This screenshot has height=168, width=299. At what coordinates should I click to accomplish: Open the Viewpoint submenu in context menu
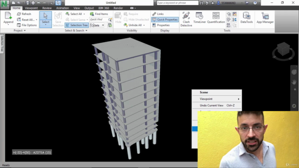tap(217, 99)
